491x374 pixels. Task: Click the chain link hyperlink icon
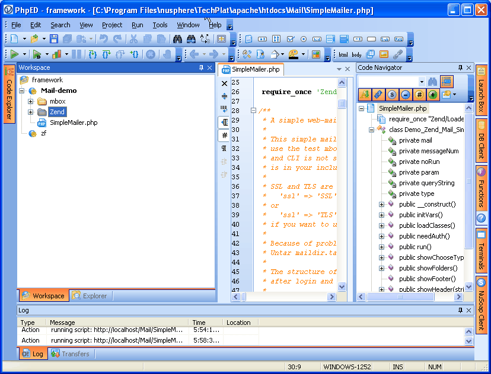click(x=398, y=54)
